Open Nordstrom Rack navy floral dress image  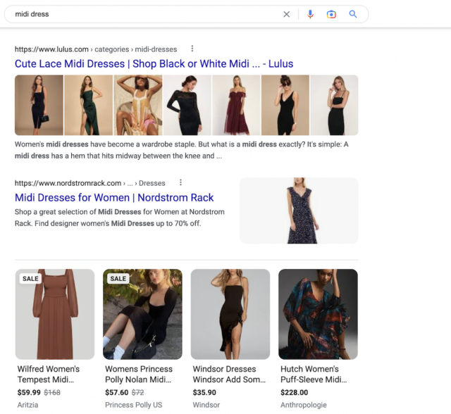(x=299, y=211)
